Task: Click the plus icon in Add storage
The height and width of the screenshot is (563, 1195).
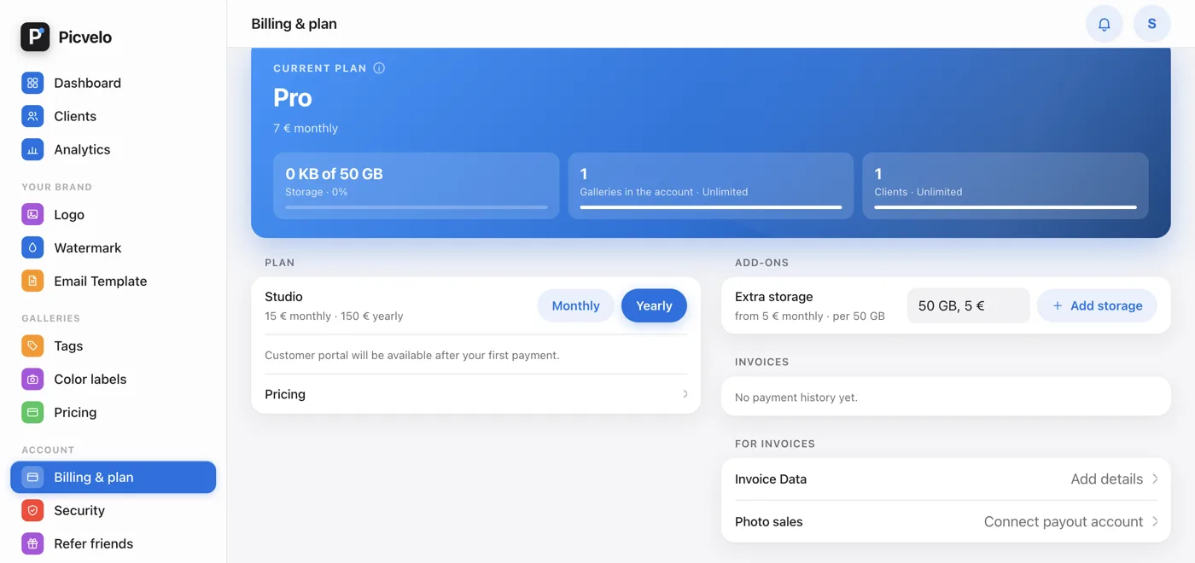Action: pyautogui.click(x=1057, y=305)
